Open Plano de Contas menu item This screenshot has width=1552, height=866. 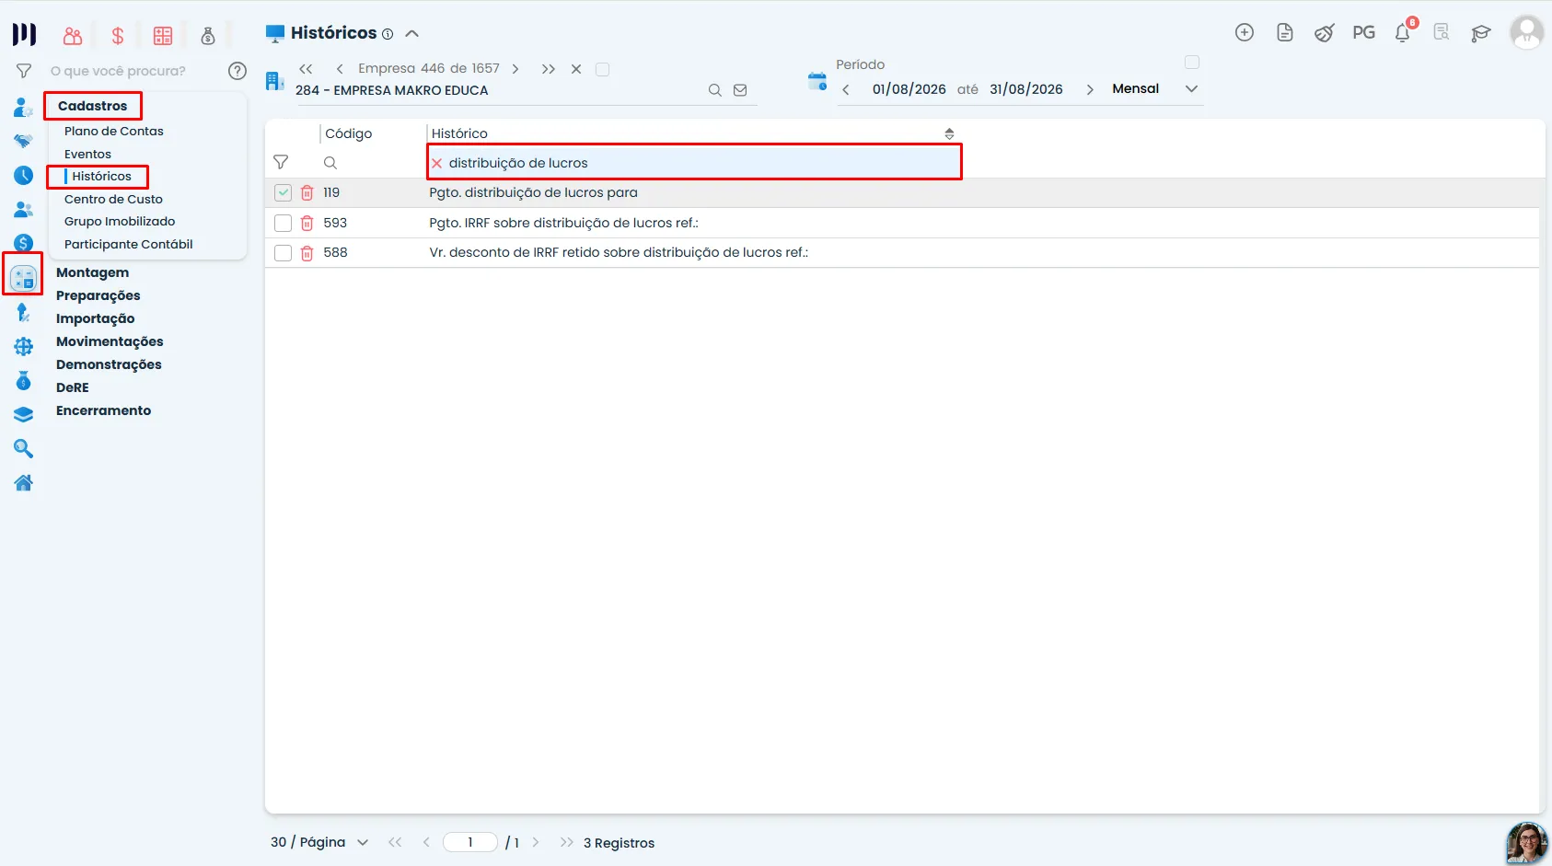pos(114,132)
